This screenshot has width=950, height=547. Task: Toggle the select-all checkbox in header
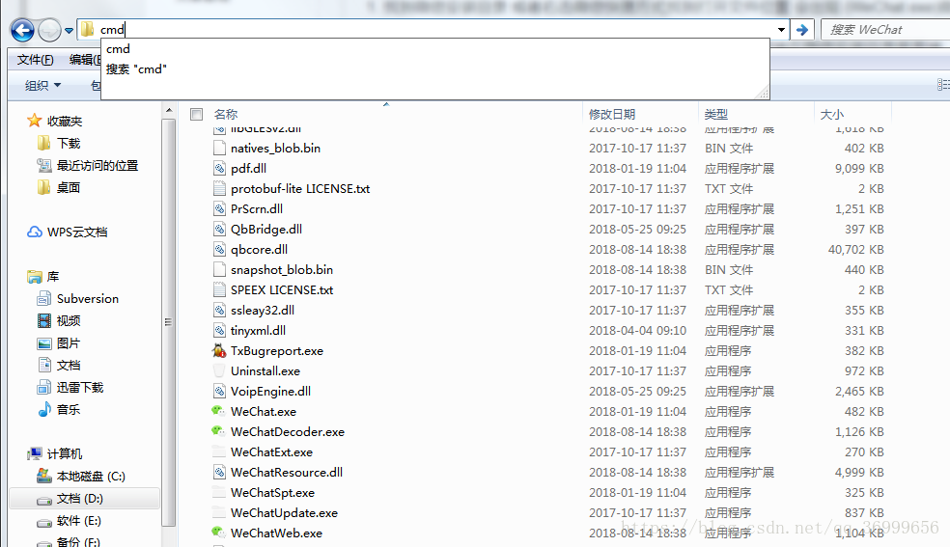[196, 114]
